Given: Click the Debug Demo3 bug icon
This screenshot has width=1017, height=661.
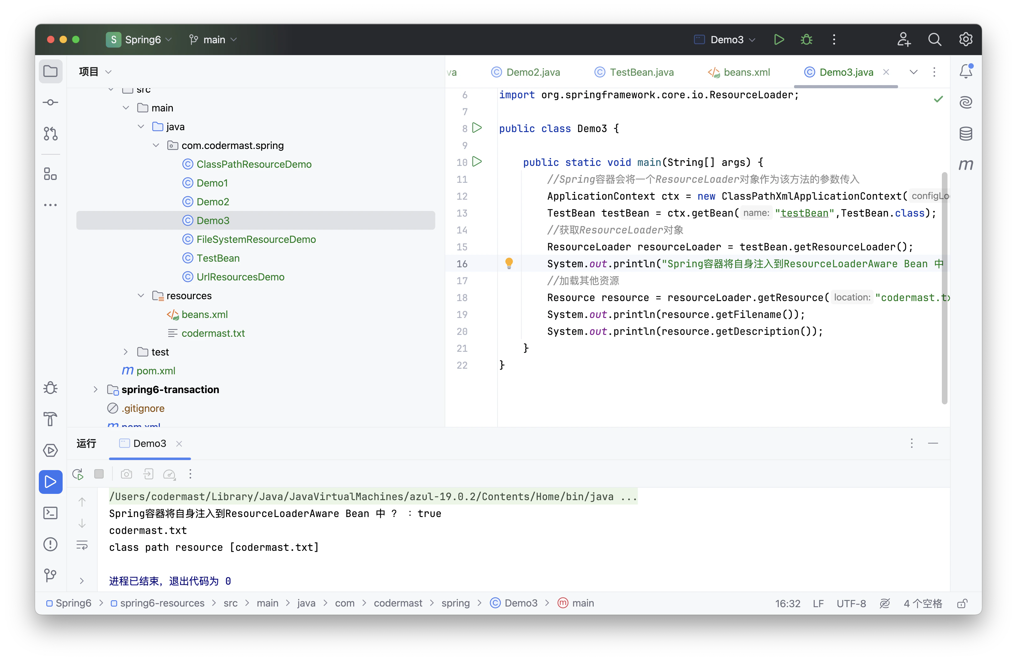Looking at the screenshot, I should [806, 40].
